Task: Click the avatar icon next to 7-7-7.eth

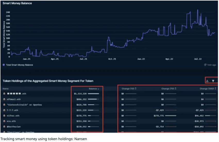Action: (x=4, y=110)
